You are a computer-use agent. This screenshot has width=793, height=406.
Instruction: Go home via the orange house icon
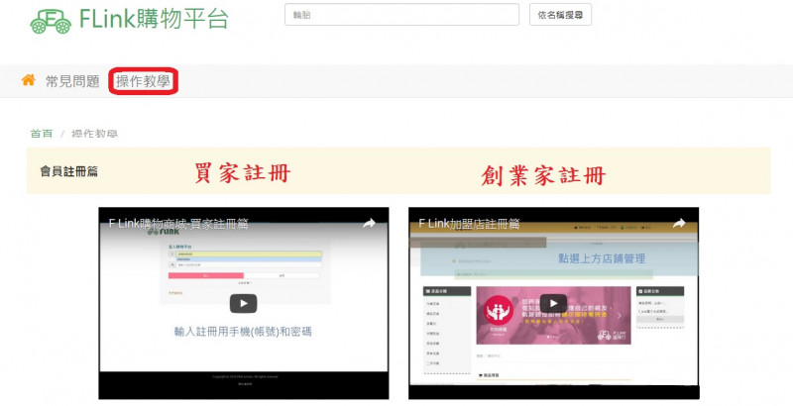tap(29, 80)
